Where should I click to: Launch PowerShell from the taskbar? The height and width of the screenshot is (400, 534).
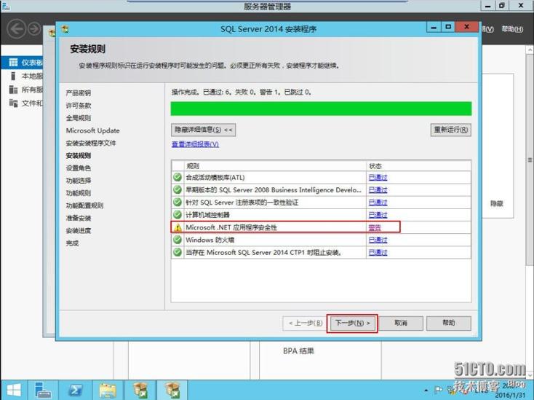point(75,390)
